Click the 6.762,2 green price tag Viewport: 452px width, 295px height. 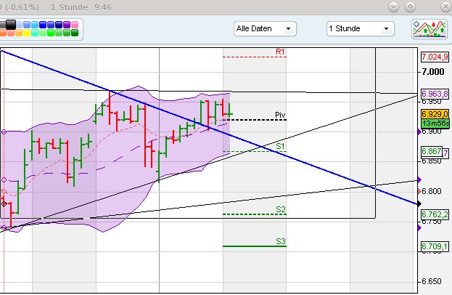coord(435,214)
